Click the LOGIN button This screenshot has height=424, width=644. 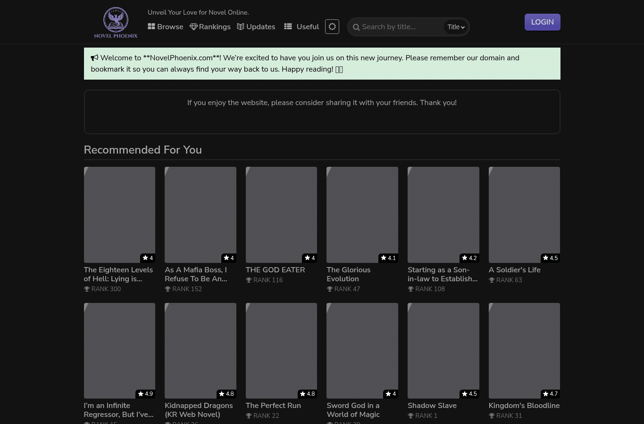tap(543, 22)
